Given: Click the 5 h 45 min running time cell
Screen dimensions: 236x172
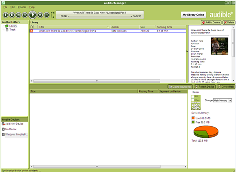Looking at the screenshot, I should click(x=162, y=31).
